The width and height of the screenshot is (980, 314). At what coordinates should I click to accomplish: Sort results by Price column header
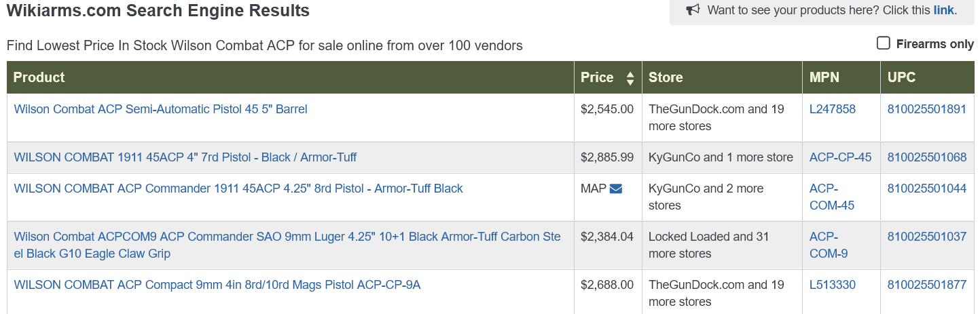(597, 77)
